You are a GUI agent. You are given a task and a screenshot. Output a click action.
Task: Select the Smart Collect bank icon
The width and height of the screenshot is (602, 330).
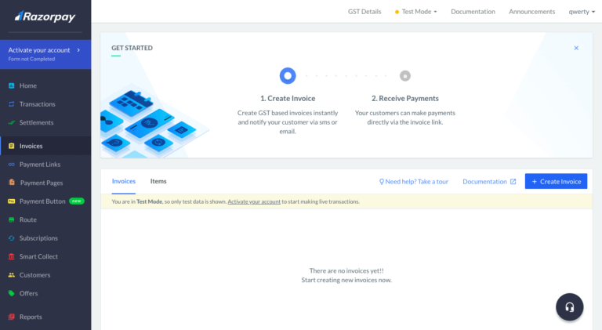pos(11,256)
